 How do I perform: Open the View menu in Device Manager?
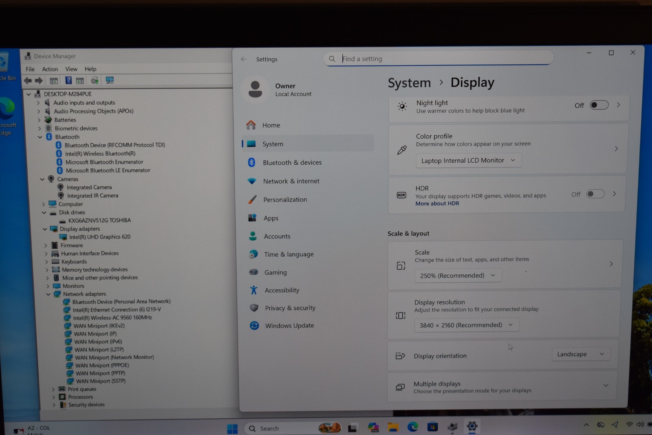(71, 69)
